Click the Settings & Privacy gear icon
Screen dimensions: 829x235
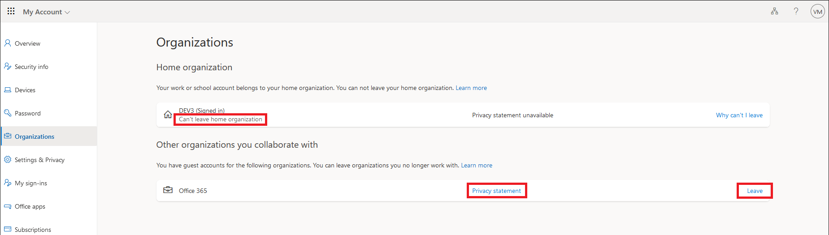[8, 160]
